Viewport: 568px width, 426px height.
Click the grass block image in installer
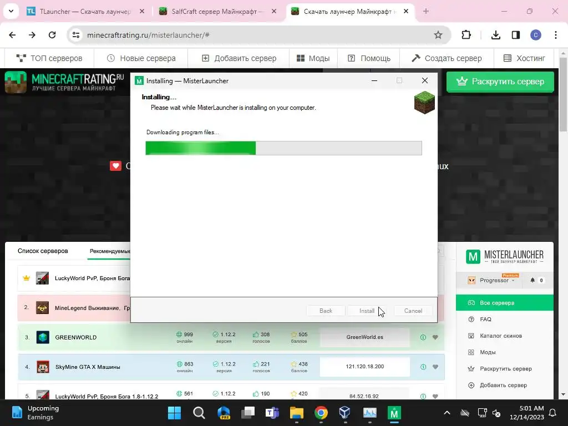pyautogui.click(x=424, y=102)
